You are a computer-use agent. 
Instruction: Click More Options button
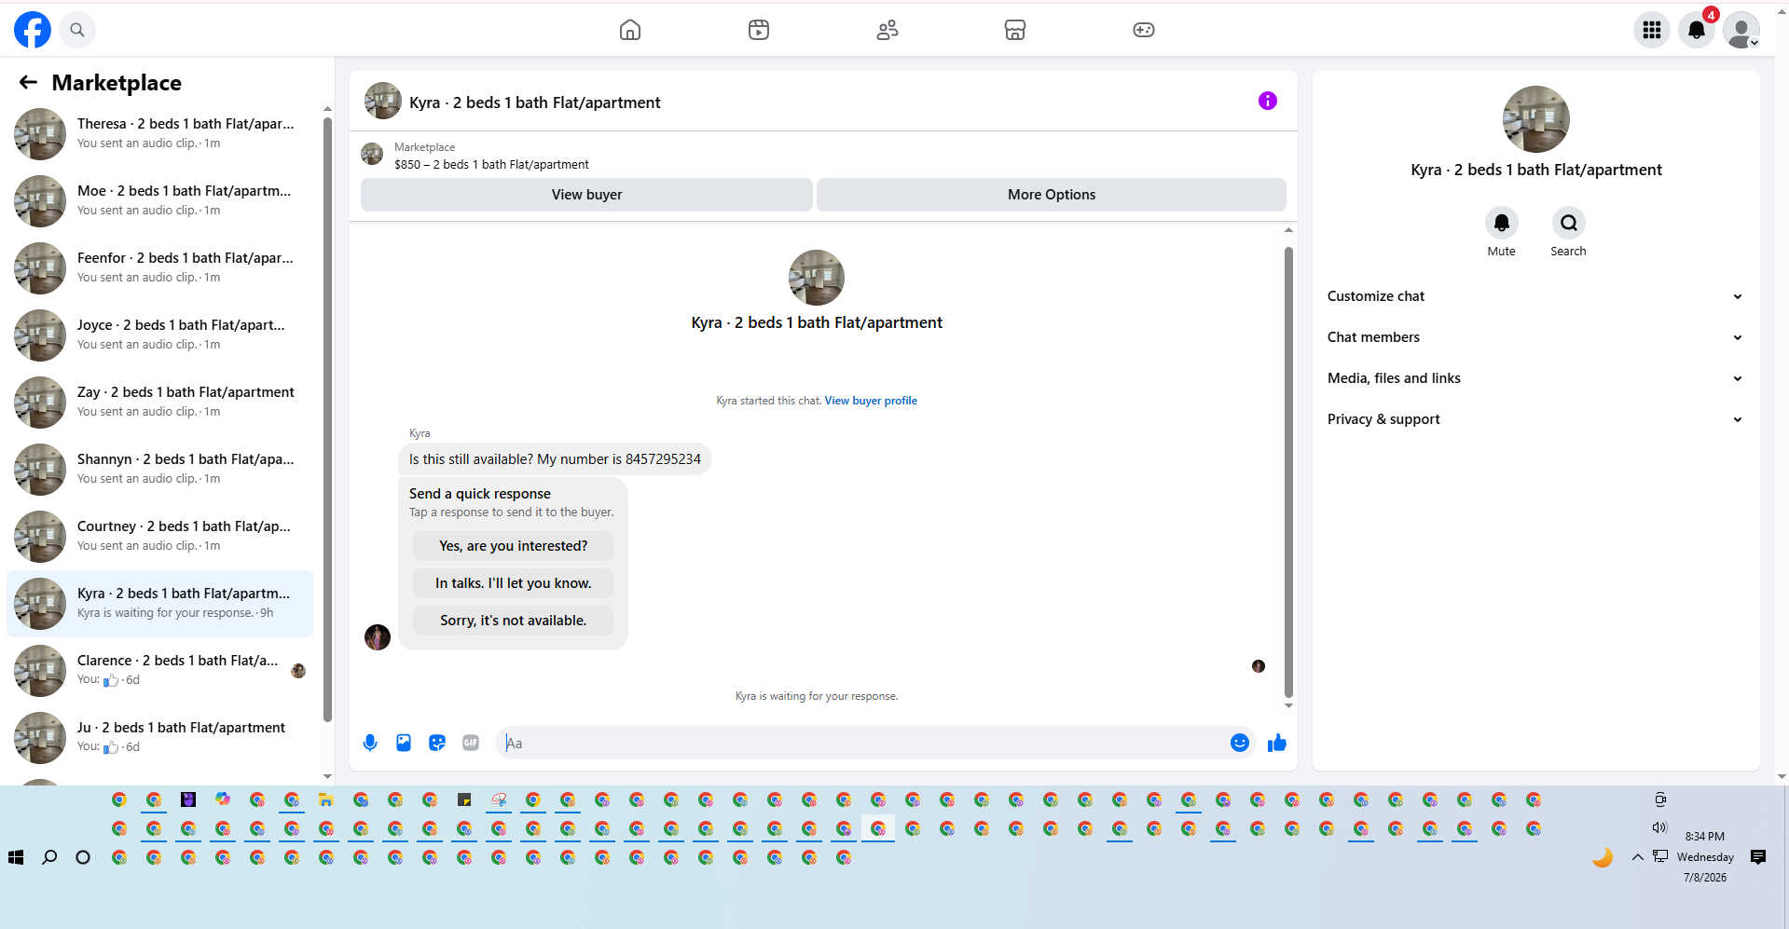(1052, 195)
